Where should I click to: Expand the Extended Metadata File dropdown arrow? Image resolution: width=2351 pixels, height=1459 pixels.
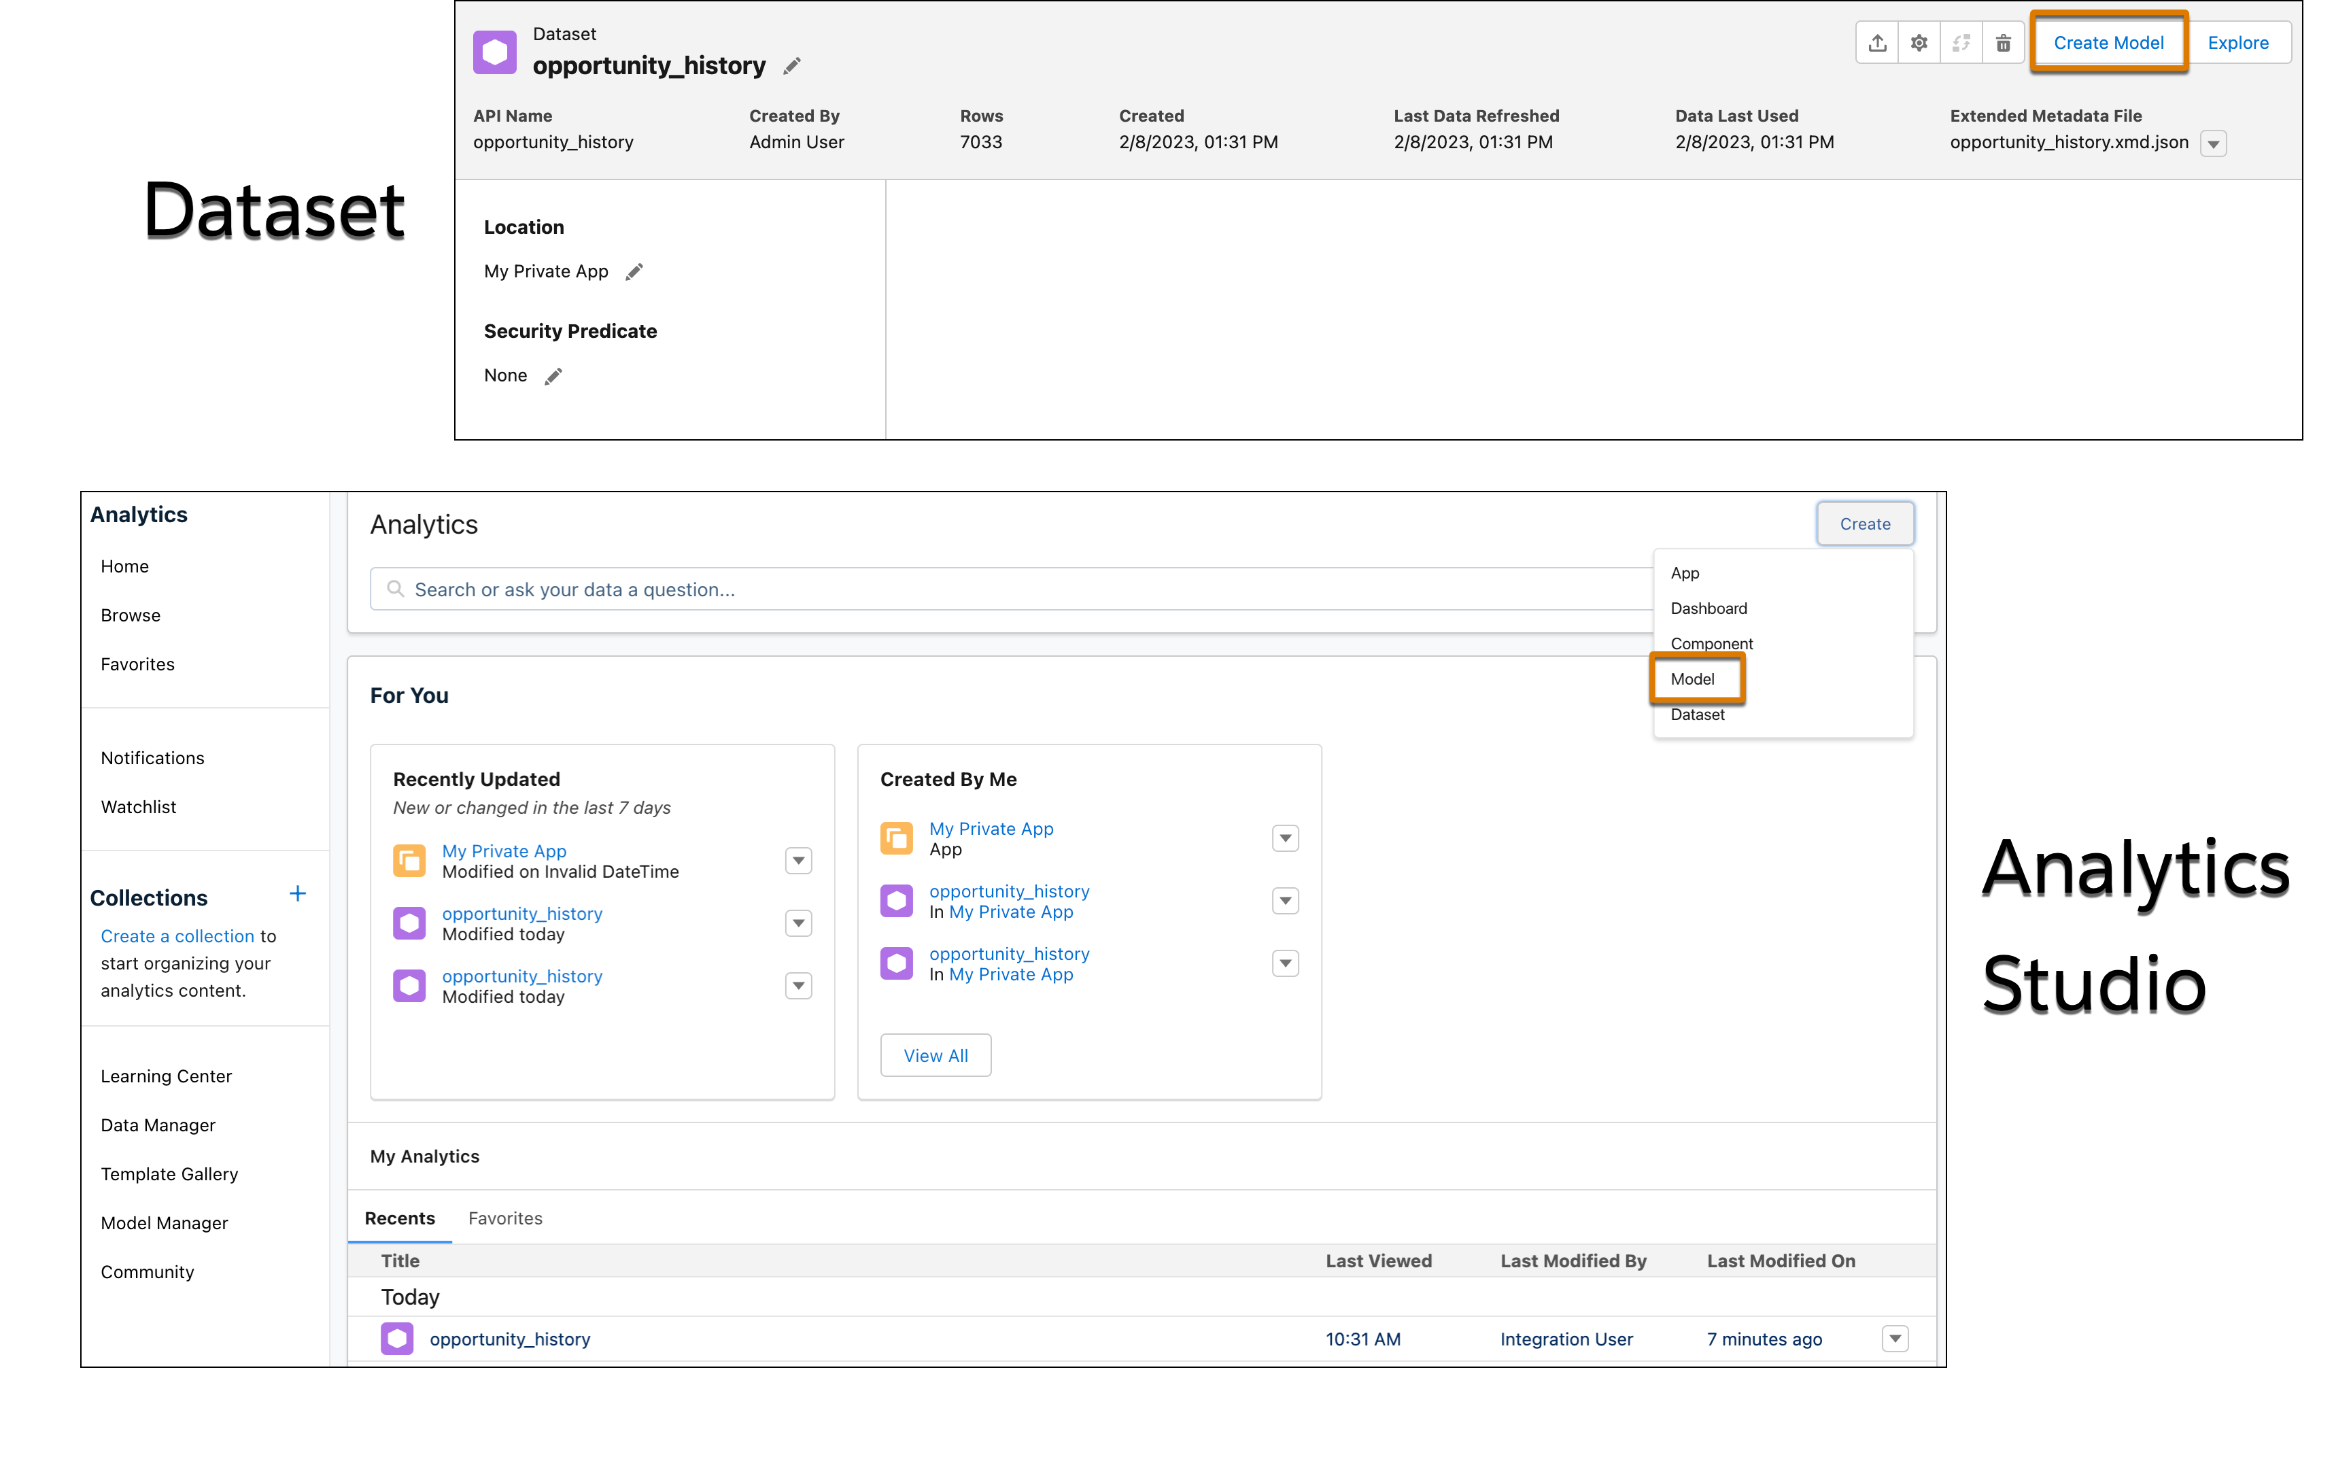(x=2216, y=141)
